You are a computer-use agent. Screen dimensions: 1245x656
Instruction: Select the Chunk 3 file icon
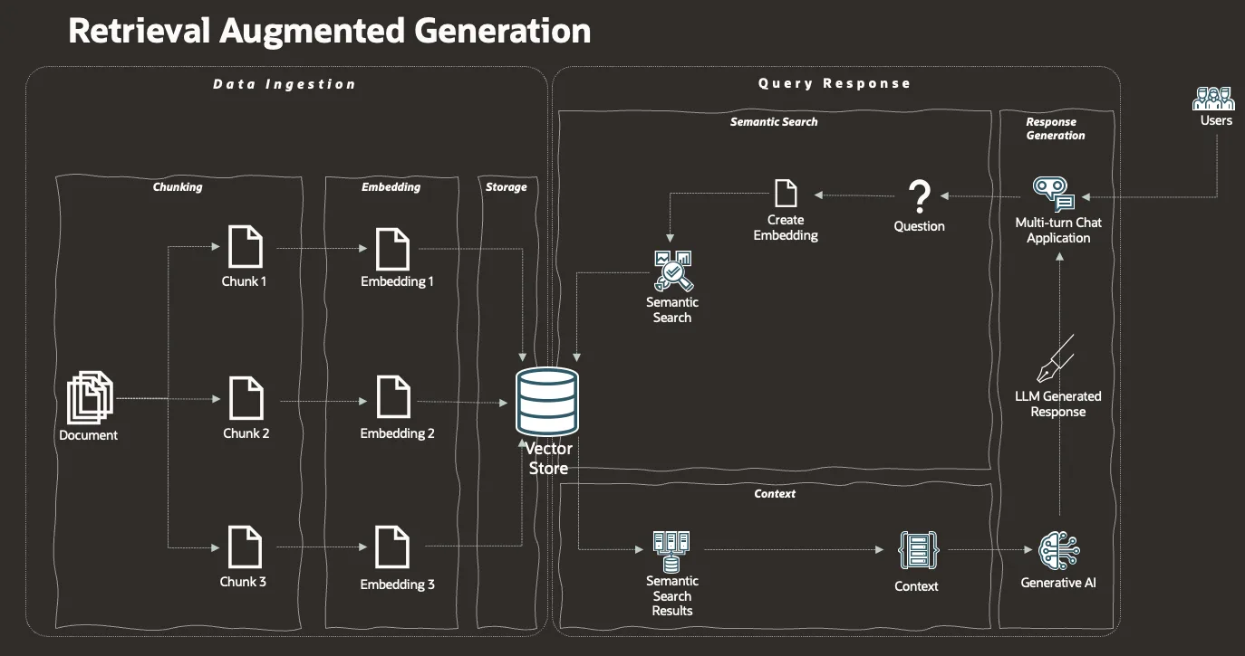(245, 547)
